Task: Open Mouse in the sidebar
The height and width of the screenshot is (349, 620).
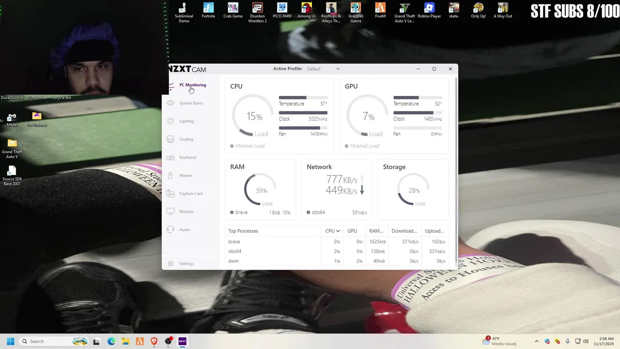Action: pyautogui.click(x=185, y=175)
